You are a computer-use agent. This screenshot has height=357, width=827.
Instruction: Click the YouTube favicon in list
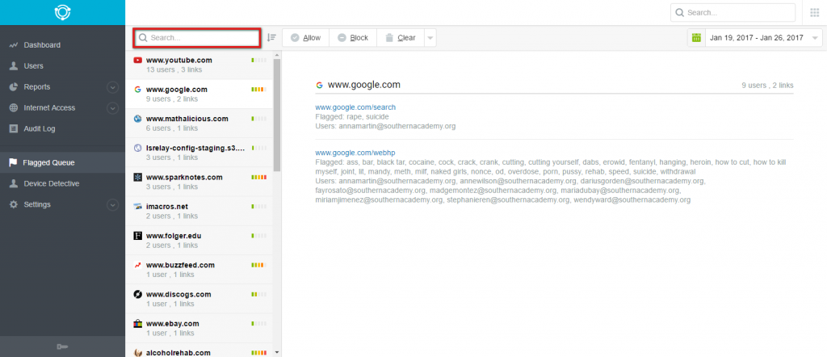(137, 60)
